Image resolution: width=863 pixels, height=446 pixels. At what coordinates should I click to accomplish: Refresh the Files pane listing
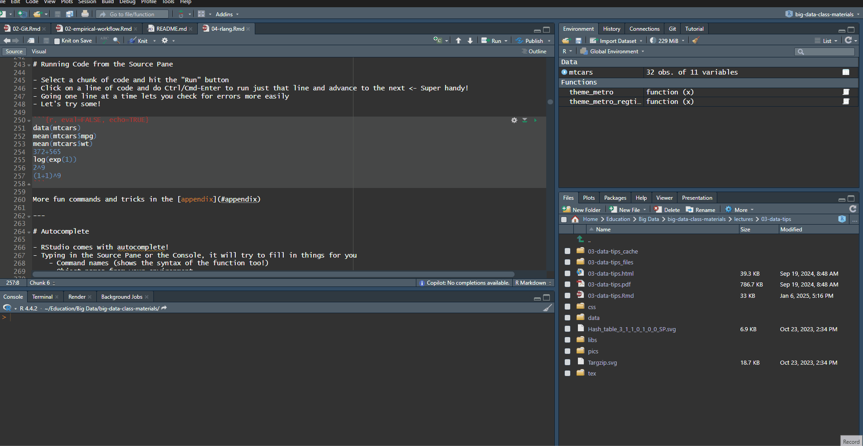tap(853, 209)
